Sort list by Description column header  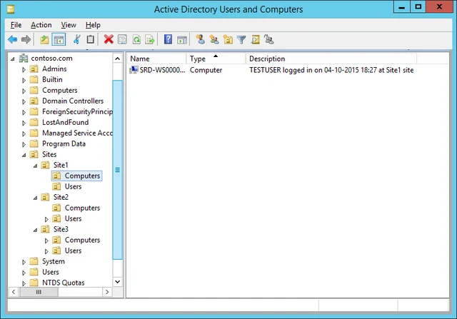(x=331, y=59)
